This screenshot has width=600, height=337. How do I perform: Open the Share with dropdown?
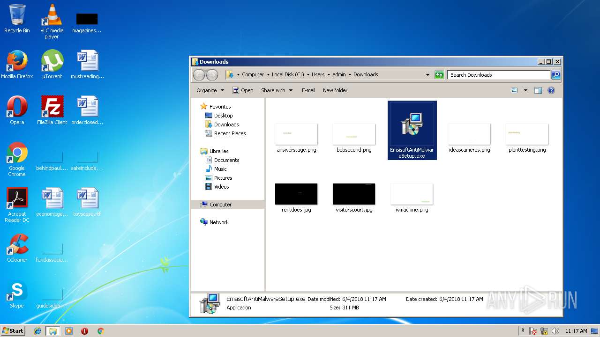click(277, 90)
